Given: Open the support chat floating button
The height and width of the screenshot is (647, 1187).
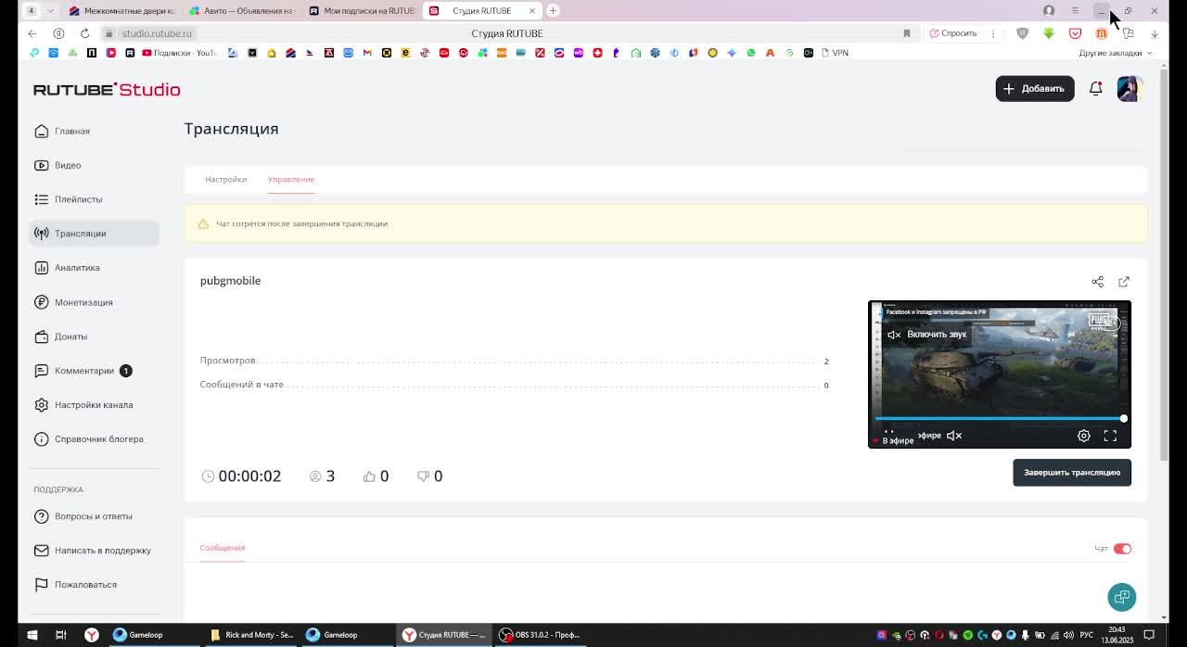Looking at the screenshot, I should coord(1121,597).
